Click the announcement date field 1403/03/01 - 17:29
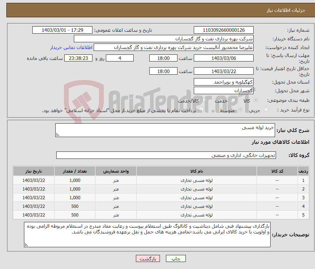Image resolution: width=315 pixels, height=269 pixels. 62,30
